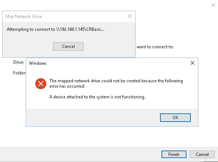Close the main wizard window with X

[x=213, y=5]
